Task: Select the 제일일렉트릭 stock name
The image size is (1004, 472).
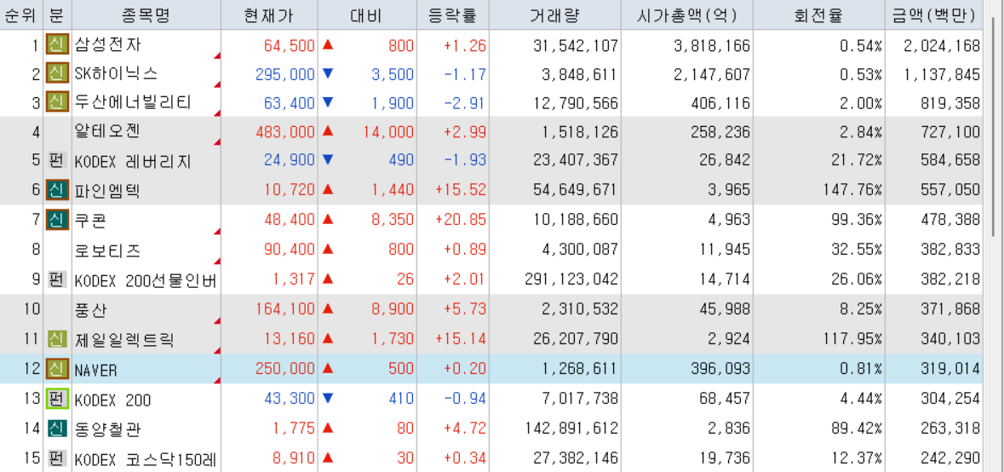Action: tap(124, 339)
